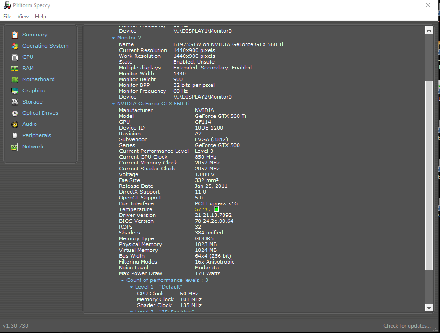Click the Driver version value 21.21.13.7892
This screenshot has height=333, width=440.
(213, 215)
